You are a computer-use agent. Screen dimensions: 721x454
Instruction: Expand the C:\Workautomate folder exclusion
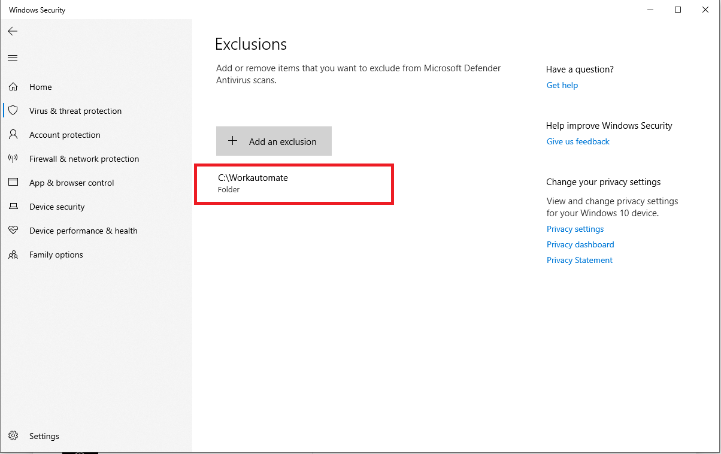[x=294, y=183]
